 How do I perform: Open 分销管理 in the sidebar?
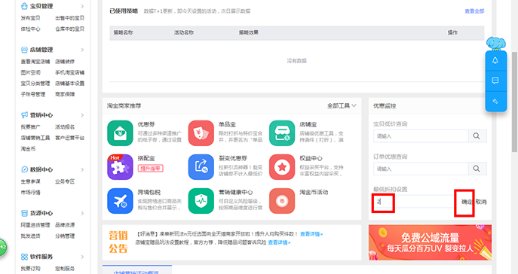pyautogui.click(x=65, y=236)
